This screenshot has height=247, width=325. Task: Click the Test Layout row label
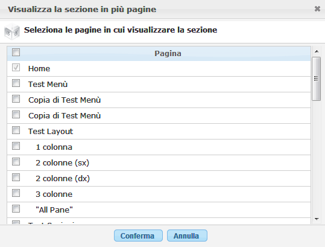click(x=51, y=132)
